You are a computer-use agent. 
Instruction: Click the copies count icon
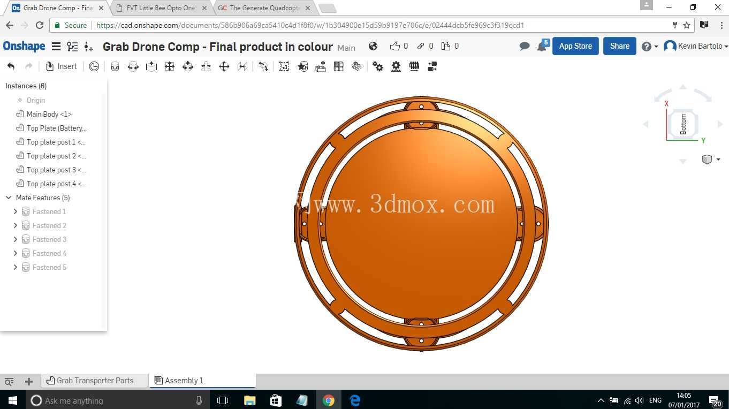[x=446, y=46]
